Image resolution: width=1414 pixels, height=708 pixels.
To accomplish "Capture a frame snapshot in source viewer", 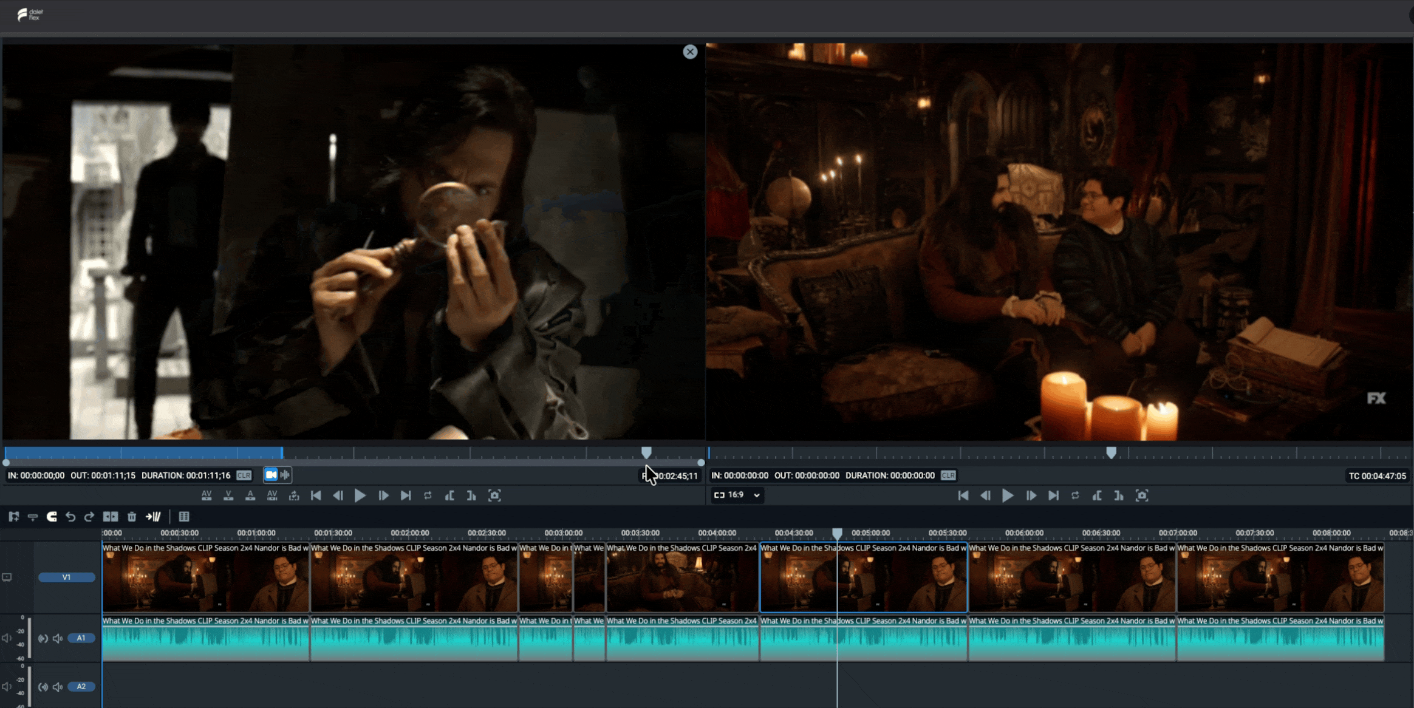I will point(494,495).
